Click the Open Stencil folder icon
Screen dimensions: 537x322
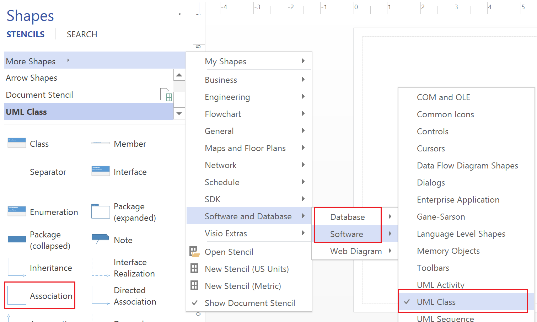194,252
